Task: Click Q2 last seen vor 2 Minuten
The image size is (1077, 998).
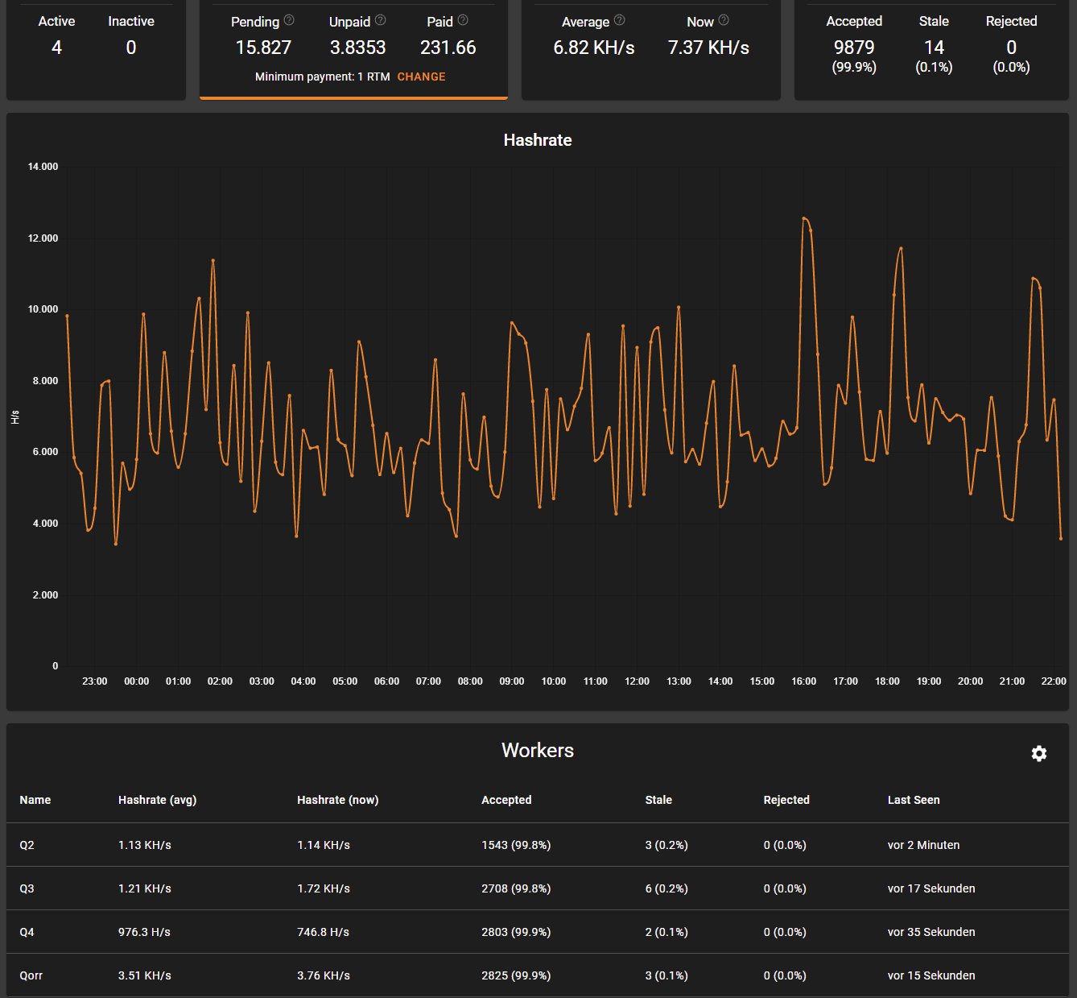Action: (923, 845)
